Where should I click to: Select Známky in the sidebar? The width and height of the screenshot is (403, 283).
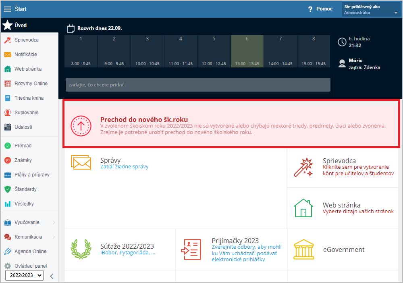(x=23, y=160)
